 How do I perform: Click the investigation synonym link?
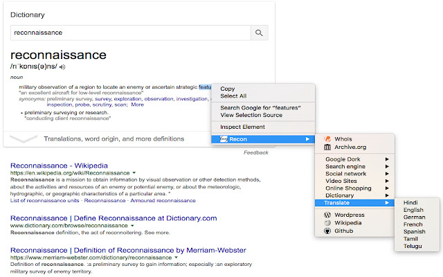coord(192,99)
